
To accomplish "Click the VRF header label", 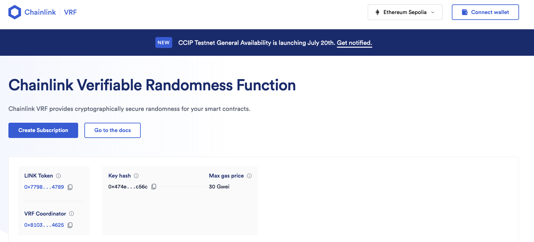I will click(x=70, y=12).
